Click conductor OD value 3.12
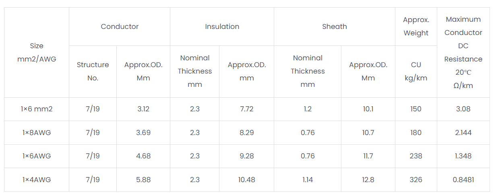This screenshot has width=496, height=195. pos(143,109)
